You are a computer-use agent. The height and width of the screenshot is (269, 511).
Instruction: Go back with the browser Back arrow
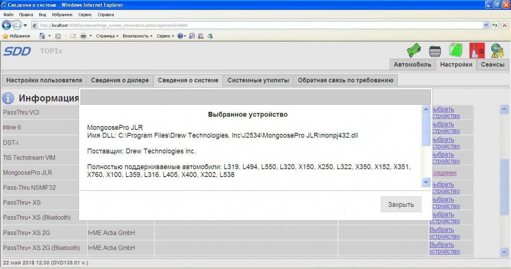pyautogui.click(x=6, y=25)
